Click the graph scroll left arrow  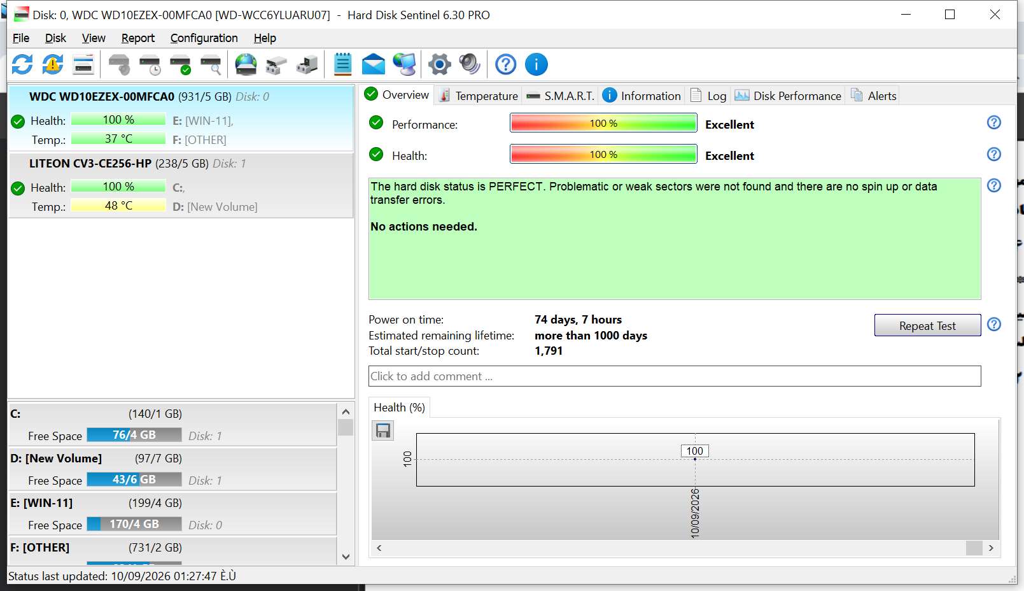click(x=379, y=548)
